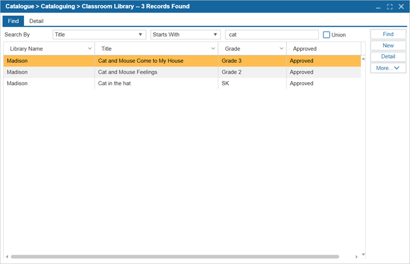Minimize the Classroom Library window

click(378, 7)
